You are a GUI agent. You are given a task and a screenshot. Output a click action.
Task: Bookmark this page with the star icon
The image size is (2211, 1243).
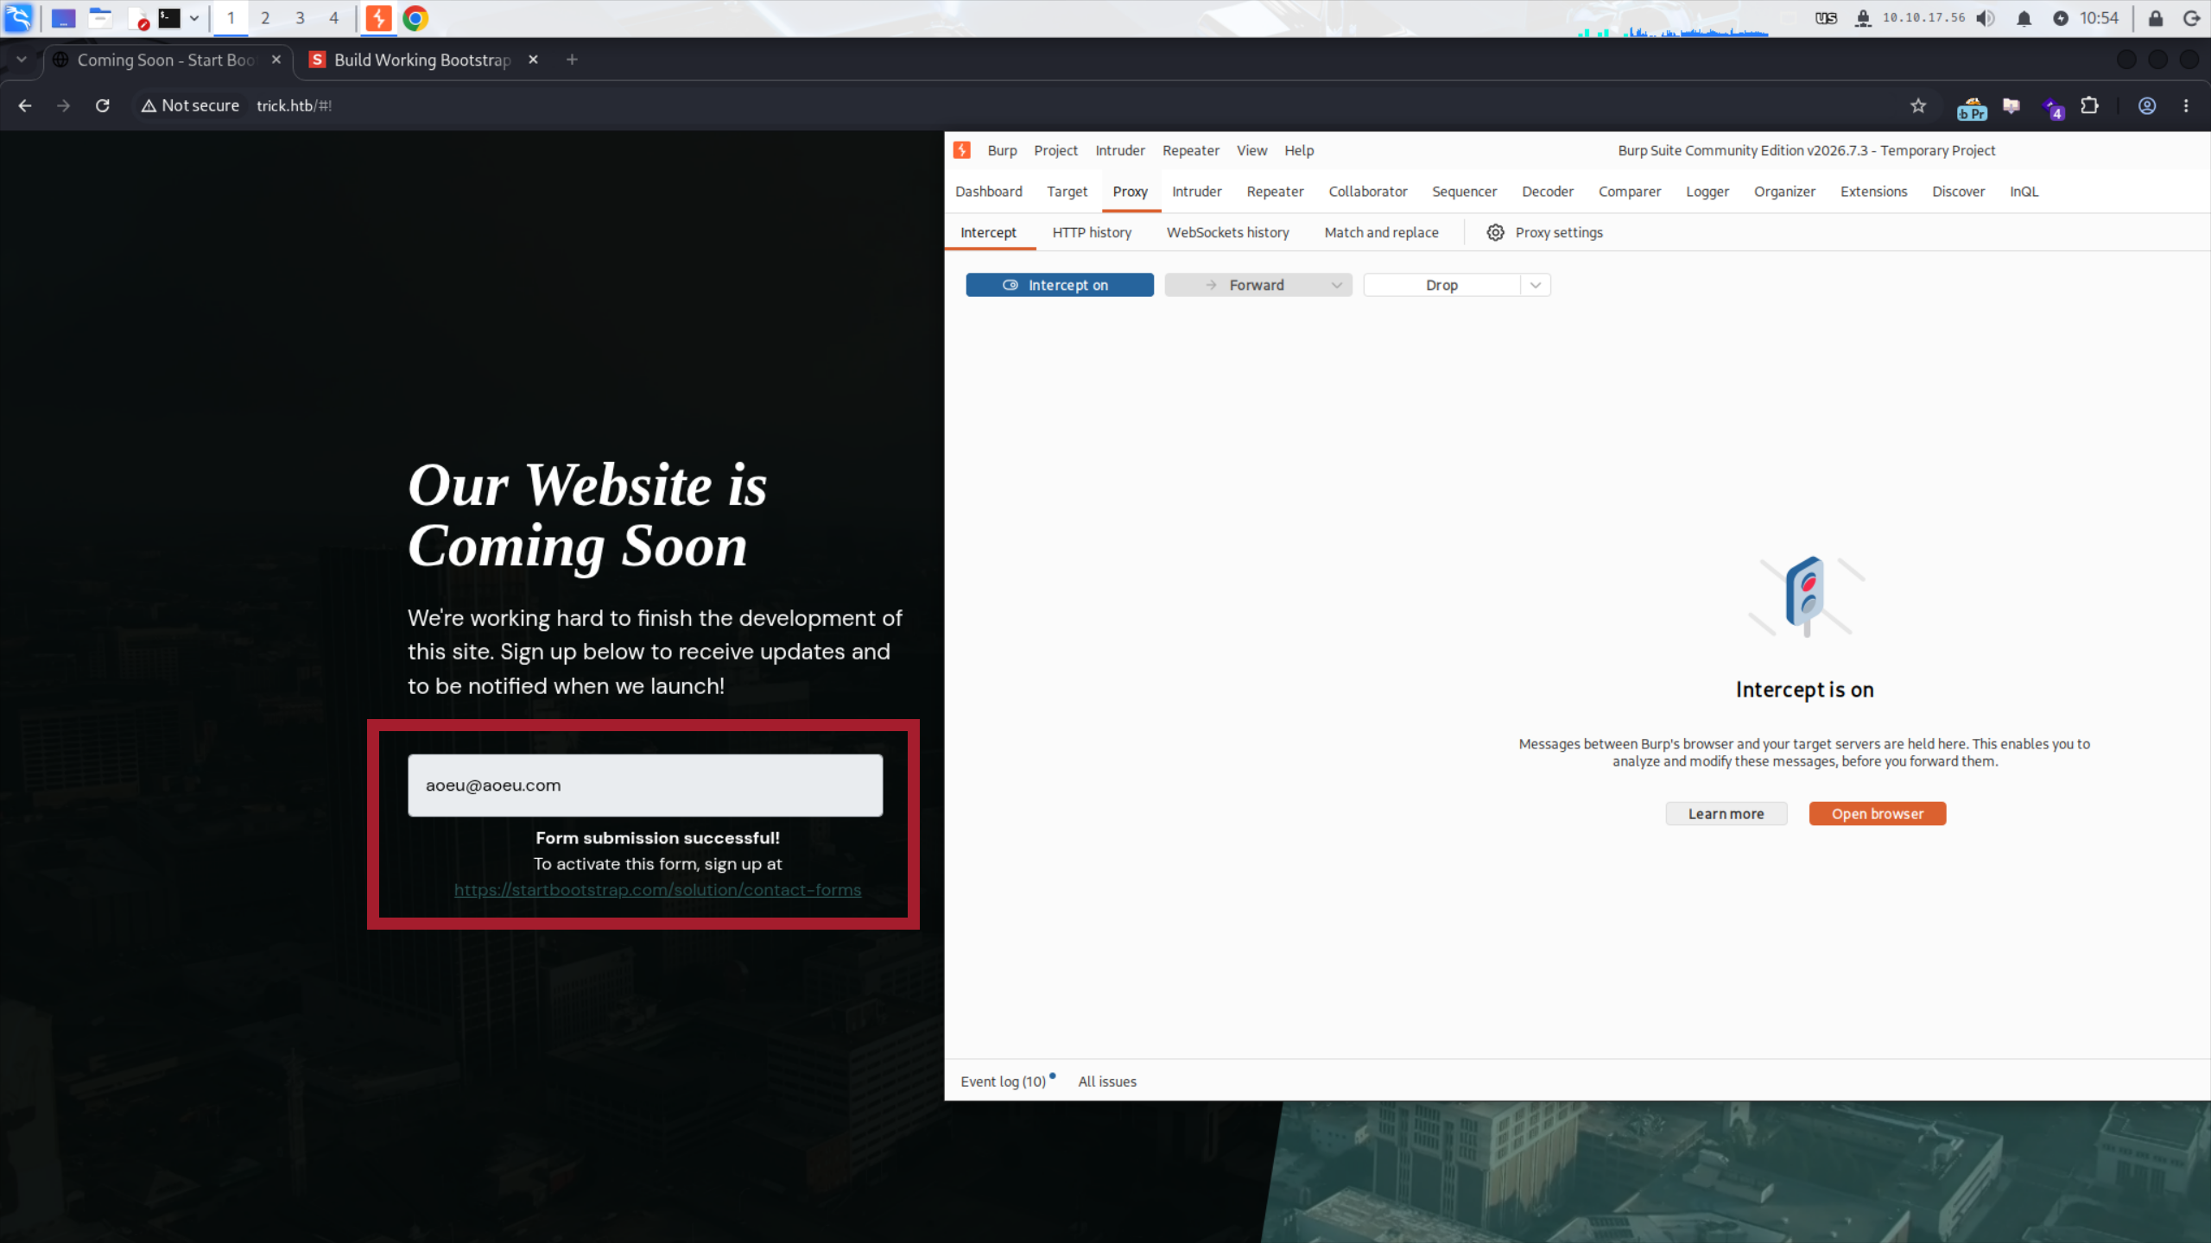click(1918, 105)
